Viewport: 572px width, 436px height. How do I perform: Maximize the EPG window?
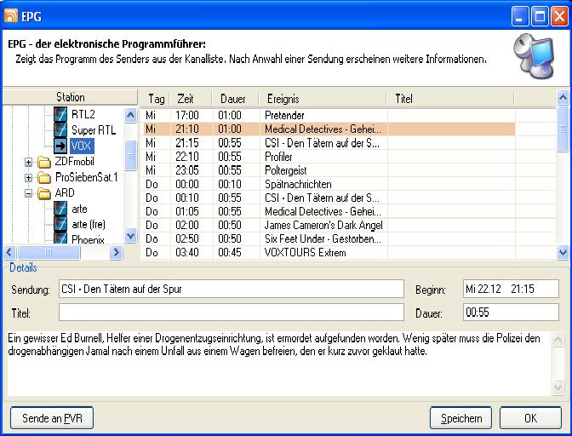click(x=540, y=16)
